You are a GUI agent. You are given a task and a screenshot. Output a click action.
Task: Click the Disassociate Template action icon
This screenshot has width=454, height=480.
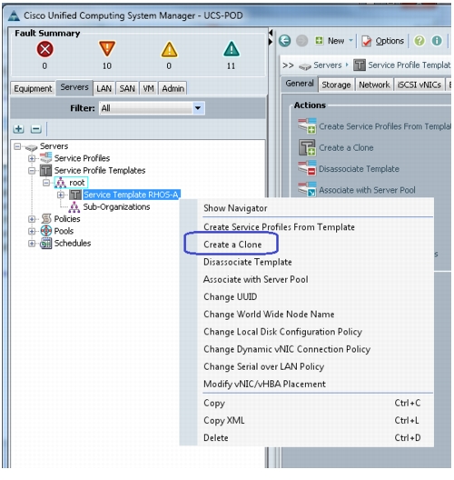pos(307,168)
